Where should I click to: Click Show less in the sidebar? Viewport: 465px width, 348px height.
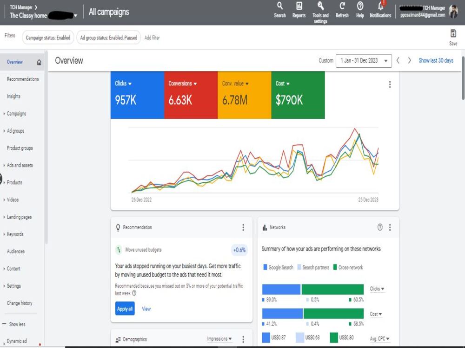coord(17,324)
